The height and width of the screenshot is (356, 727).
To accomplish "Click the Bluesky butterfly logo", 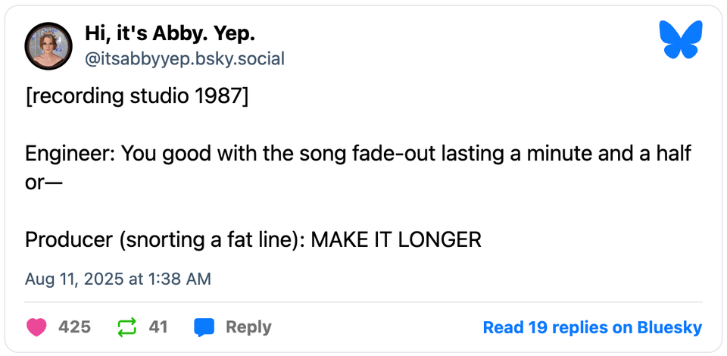I will tap(682, 39).
